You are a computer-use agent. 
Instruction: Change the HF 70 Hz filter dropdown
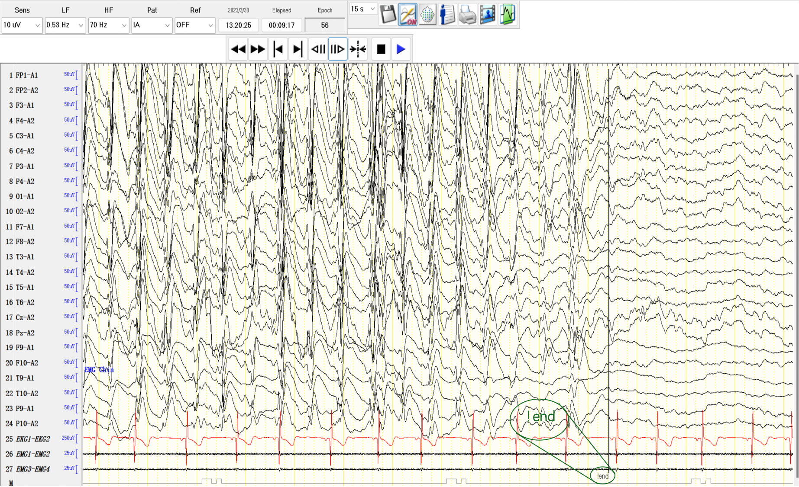pyautogui.click(x=108, y=25)
